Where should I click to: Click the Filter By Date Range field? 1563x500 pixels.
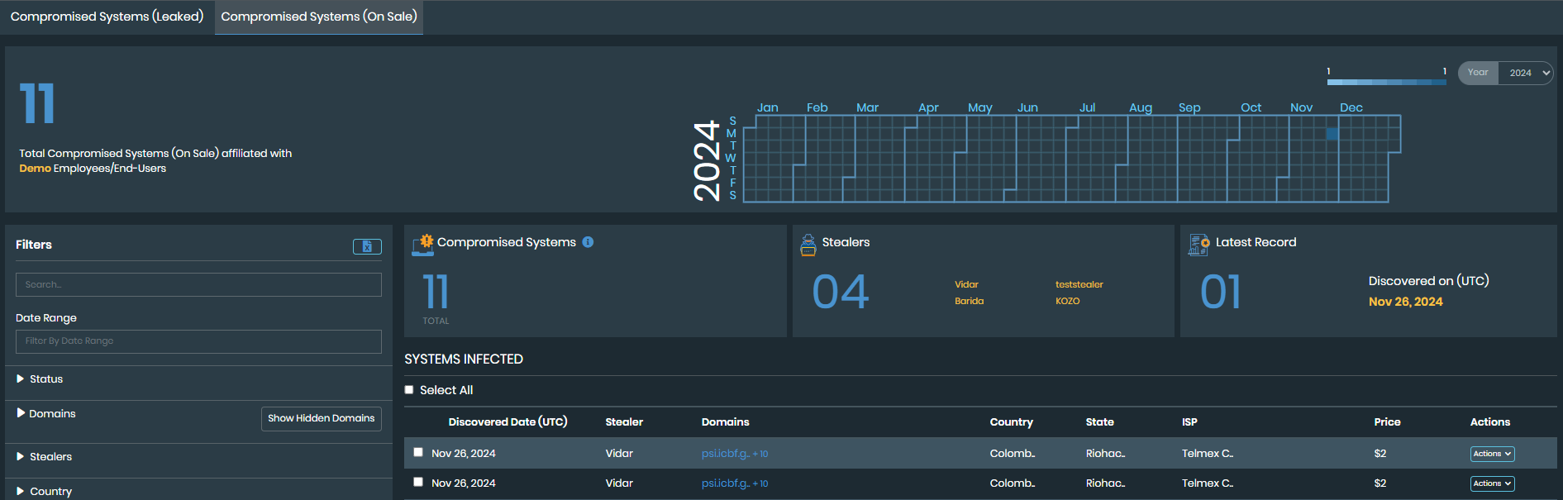pyautogui.click(x=198, y=341)
